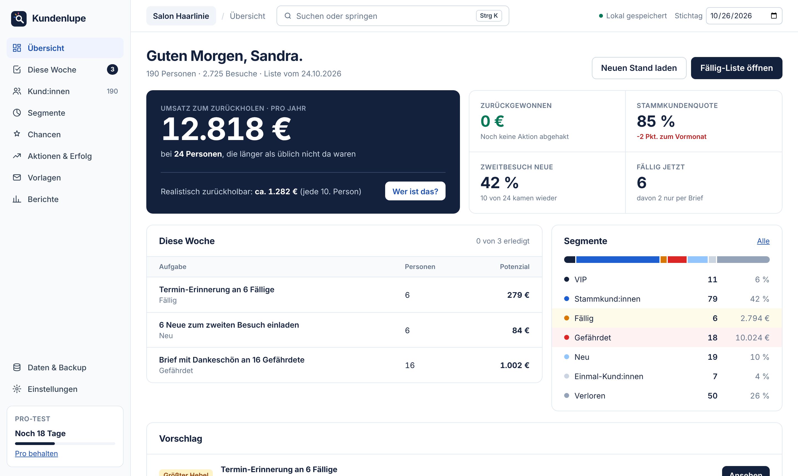Click the green Lokal gespeichert status dot

click(601, 16)
